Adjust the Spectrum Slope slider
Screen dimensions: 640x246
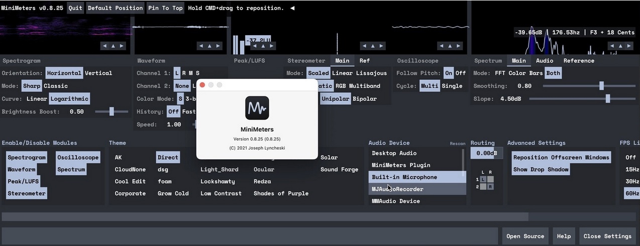(582, 99)
